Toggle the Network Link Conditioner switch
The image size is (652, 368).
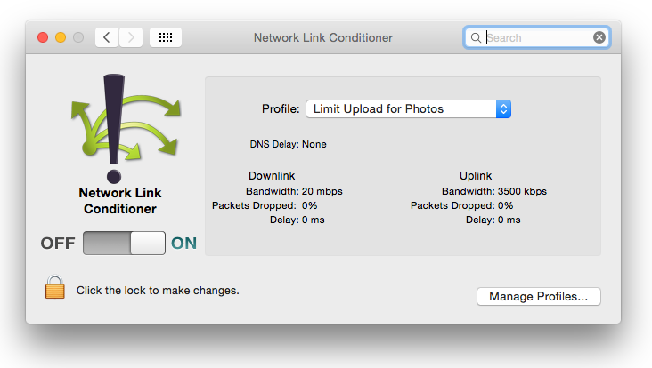tap(124, 244)
